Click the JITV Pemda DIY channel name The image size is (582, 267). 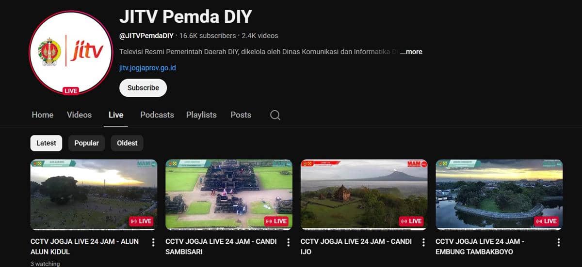(186, 16)
